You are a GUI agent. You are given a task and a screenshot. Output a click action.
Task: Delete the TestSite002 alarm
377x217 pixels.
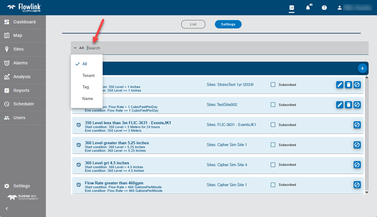coord(348,104)
